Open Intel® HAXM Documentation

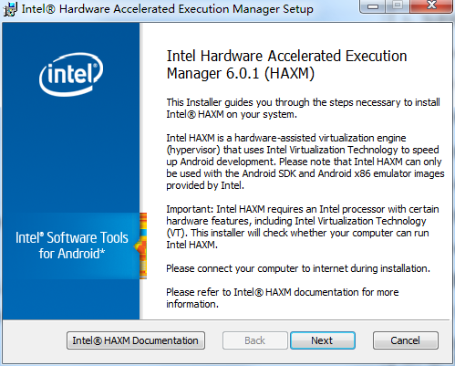coord(136,340)
